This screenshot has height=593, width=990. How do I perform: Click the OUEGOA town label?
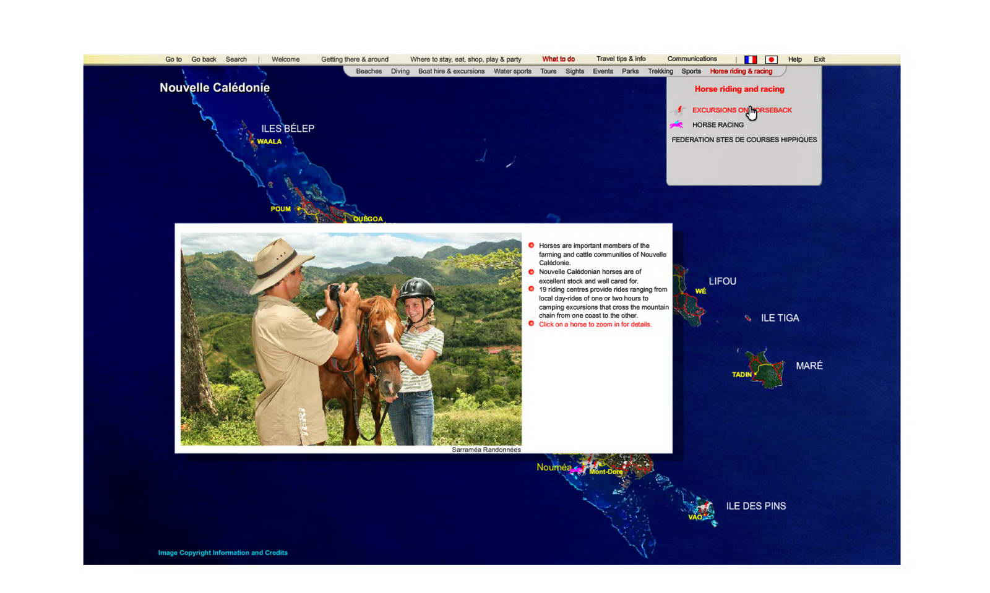tap(368, 219)
